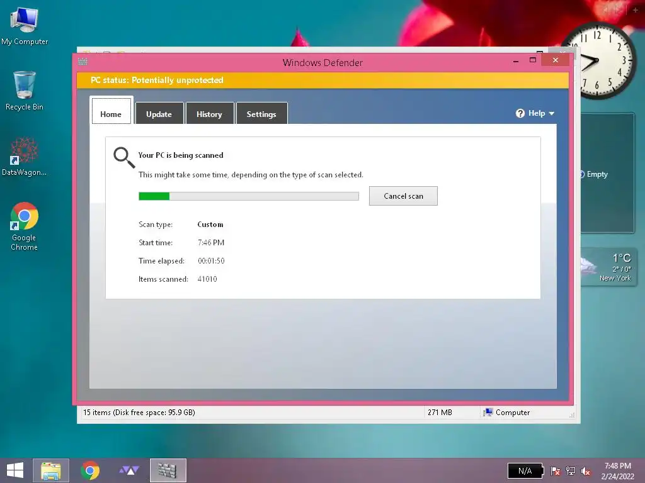Click the 15 items disk free space text
Screen dimensions: 645x483
[x=139, y=413]
